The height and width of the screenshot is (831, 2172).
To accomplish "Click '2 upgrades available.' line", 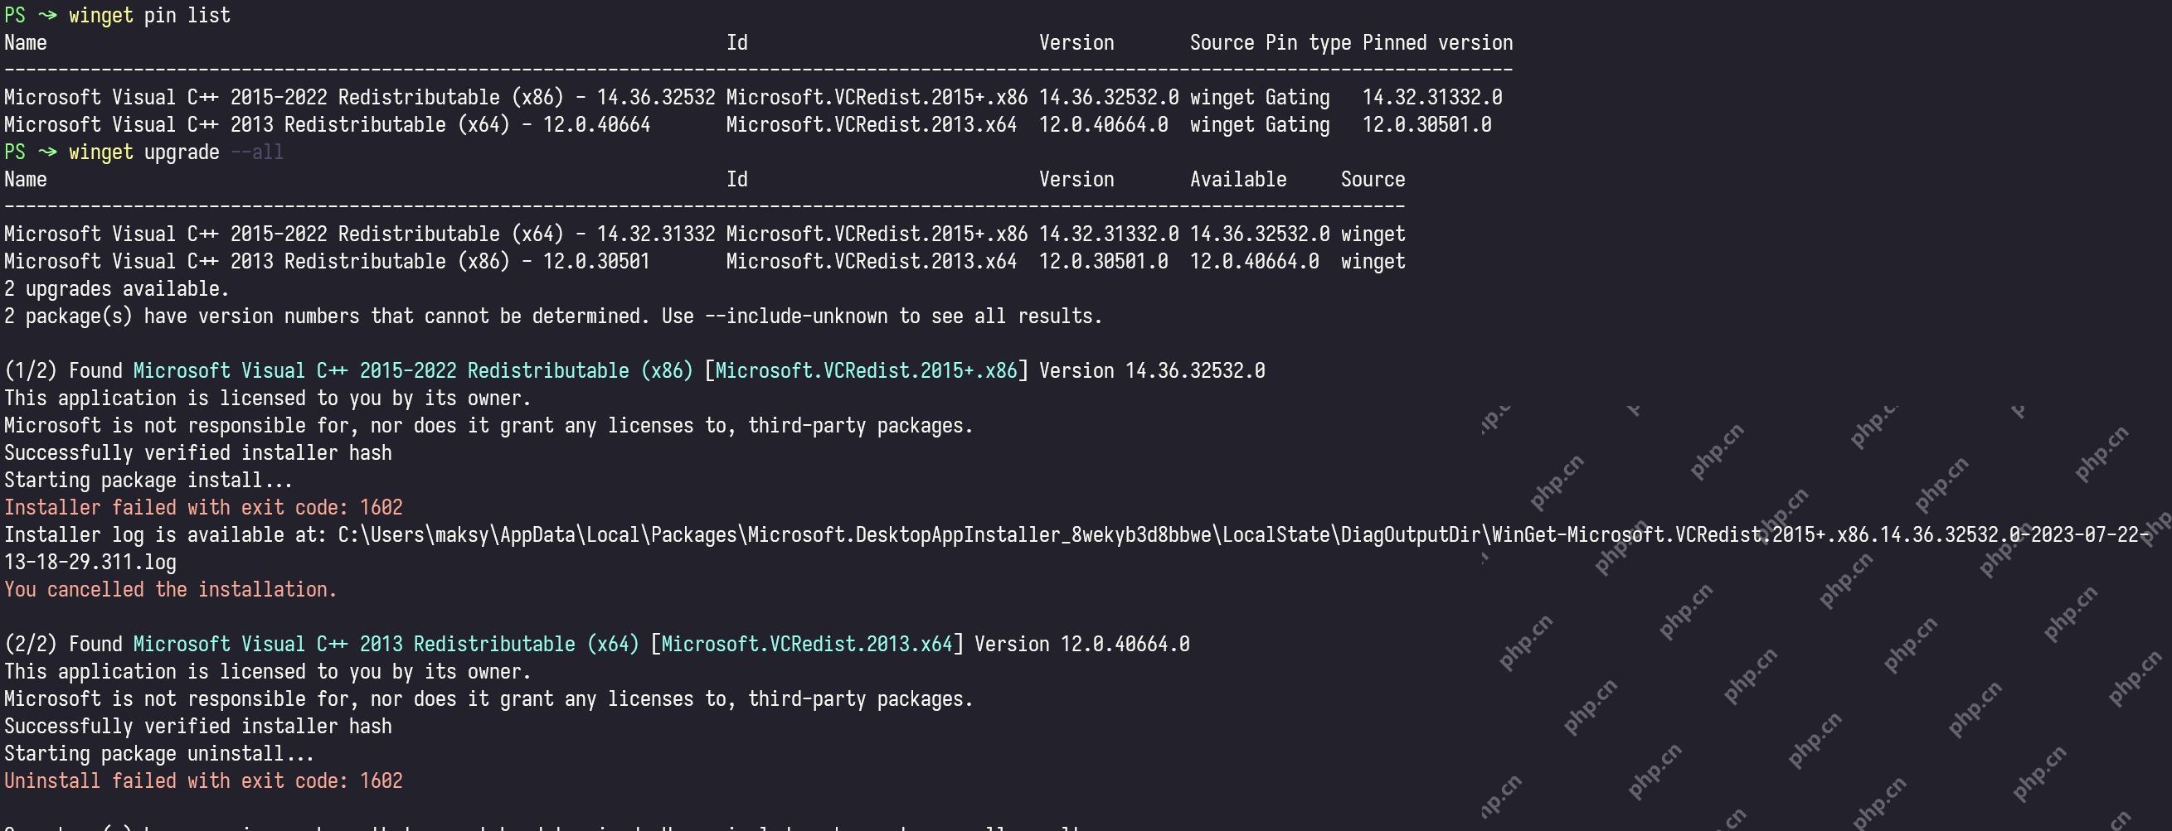I will (116, 289).
